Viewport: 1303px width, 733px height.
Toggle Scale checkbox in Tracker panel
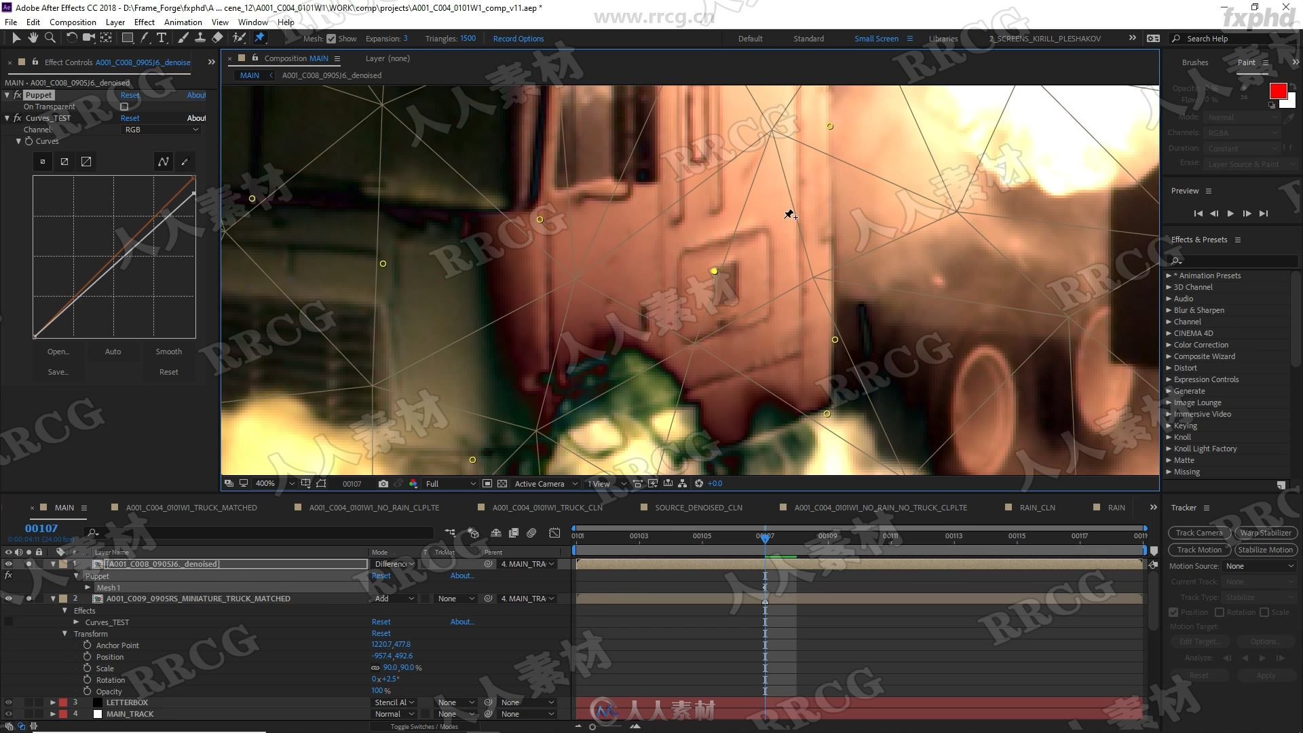[1264, 612]
